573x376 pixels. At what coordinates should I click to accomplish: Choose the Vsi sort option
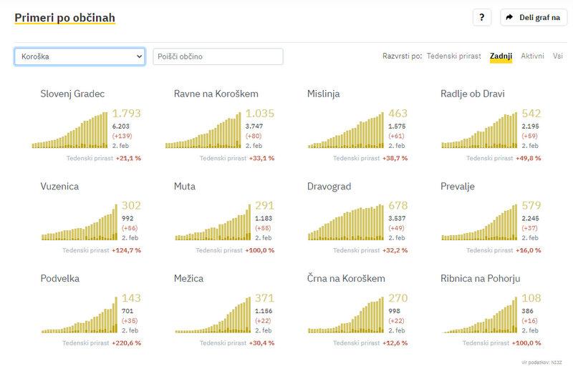pos(557,56)
